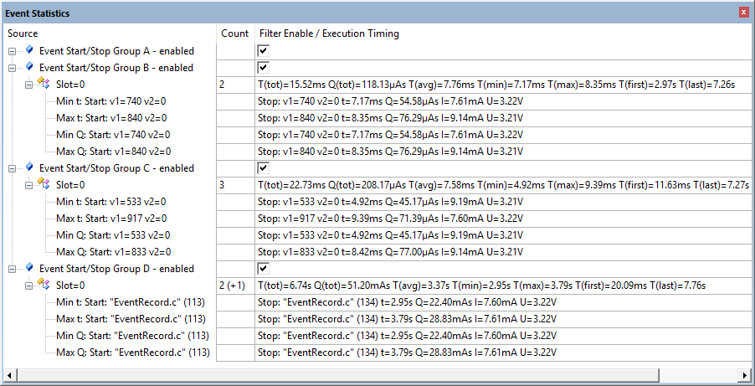Close the Event Statistics window
Image resolution: width=755 pixels, height=386 pixels.
point(743,13)
